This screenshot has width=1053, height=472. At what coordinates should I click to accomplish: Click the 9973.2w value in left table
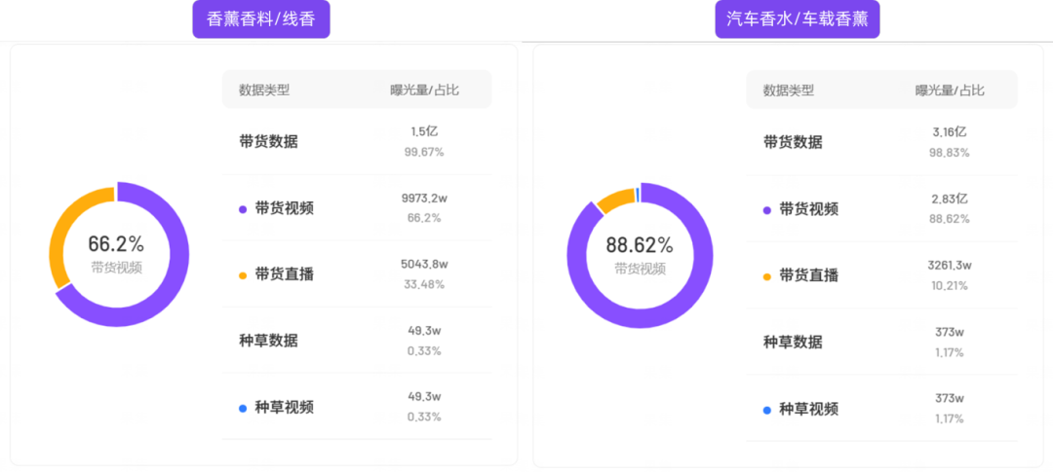(424, 198)
